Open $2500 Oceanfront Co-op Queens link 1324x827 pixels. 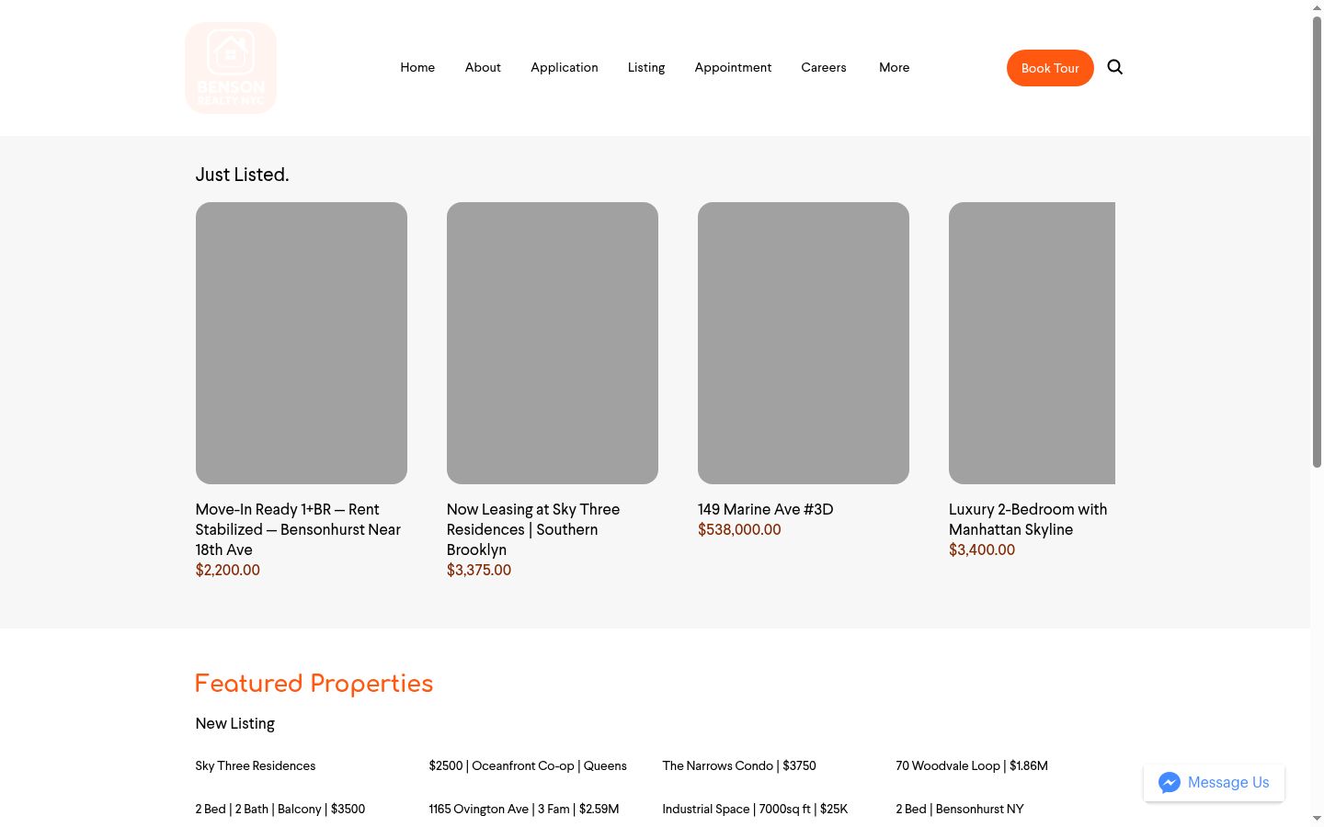528,765
